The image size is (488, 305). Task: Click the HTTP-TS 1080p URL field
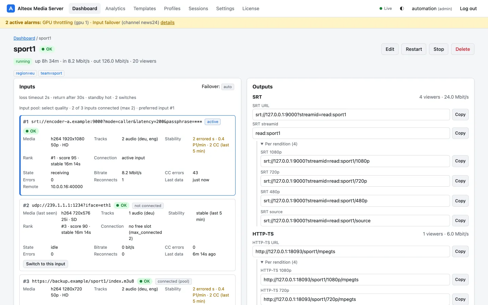[x=355, y=280]
